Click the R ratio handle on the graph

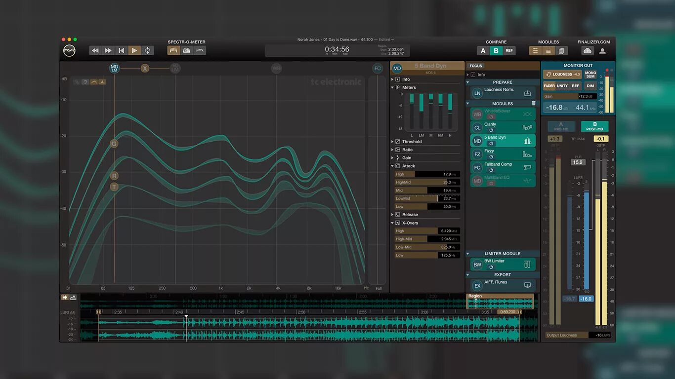point(114,176)
